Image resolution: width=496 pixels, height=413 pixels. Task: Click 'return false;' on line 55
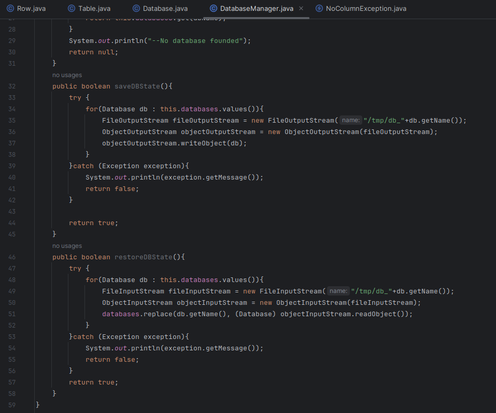click(112, 359)
